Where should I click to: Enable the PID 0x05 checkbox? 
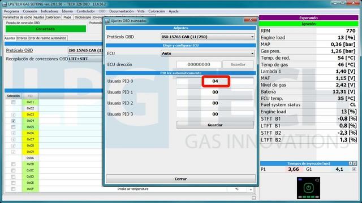point(14,127)
